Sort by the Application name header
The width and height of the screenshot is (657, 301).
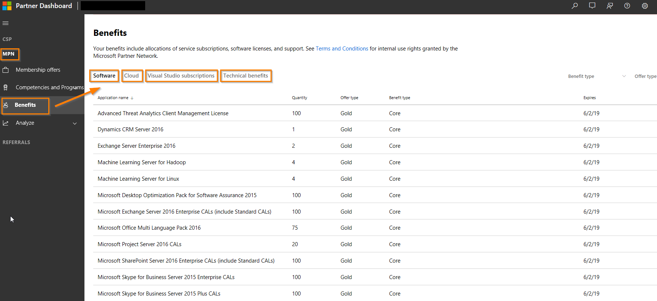(x=113, y=98)
